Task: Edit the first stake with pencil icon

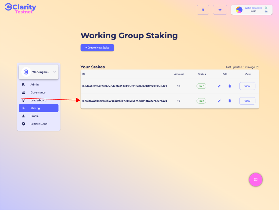Action: click(219, 86)
